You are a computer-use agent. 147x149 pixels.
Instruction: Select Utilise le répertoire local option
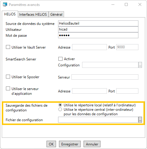click(60, 105)
